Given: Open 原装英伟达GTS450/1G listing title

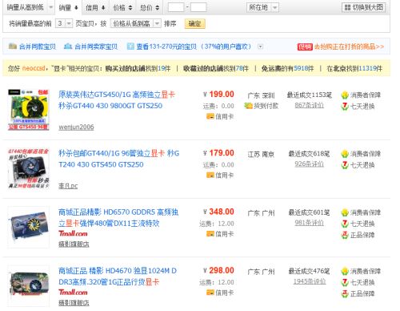Looking at the screenshot, I should pyautogui.click(x=117, y=100).
